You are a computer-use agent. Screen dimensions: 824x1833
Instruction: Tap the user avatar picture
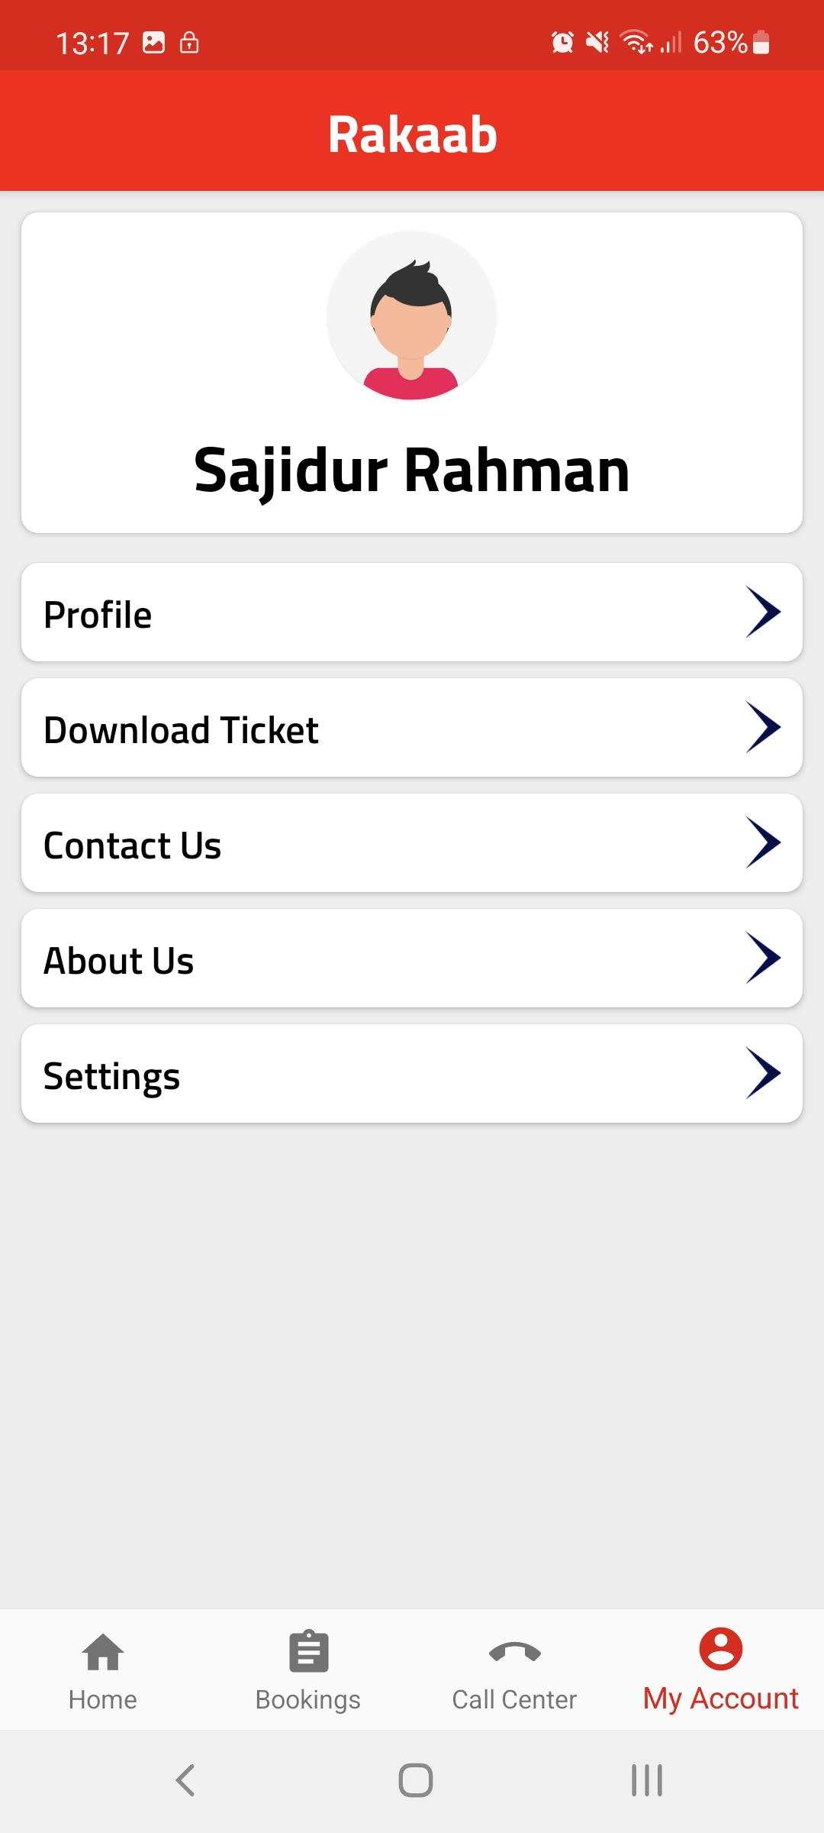point(411,316)
